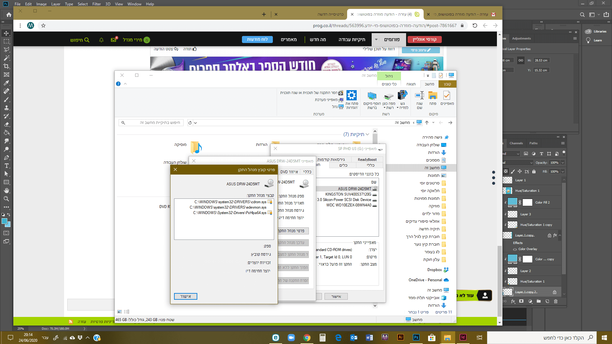Image resolution: width=612 pixels, height=344 pixels.
Task: Open the Explorer address history dropdown
Action: click(195, 123)
